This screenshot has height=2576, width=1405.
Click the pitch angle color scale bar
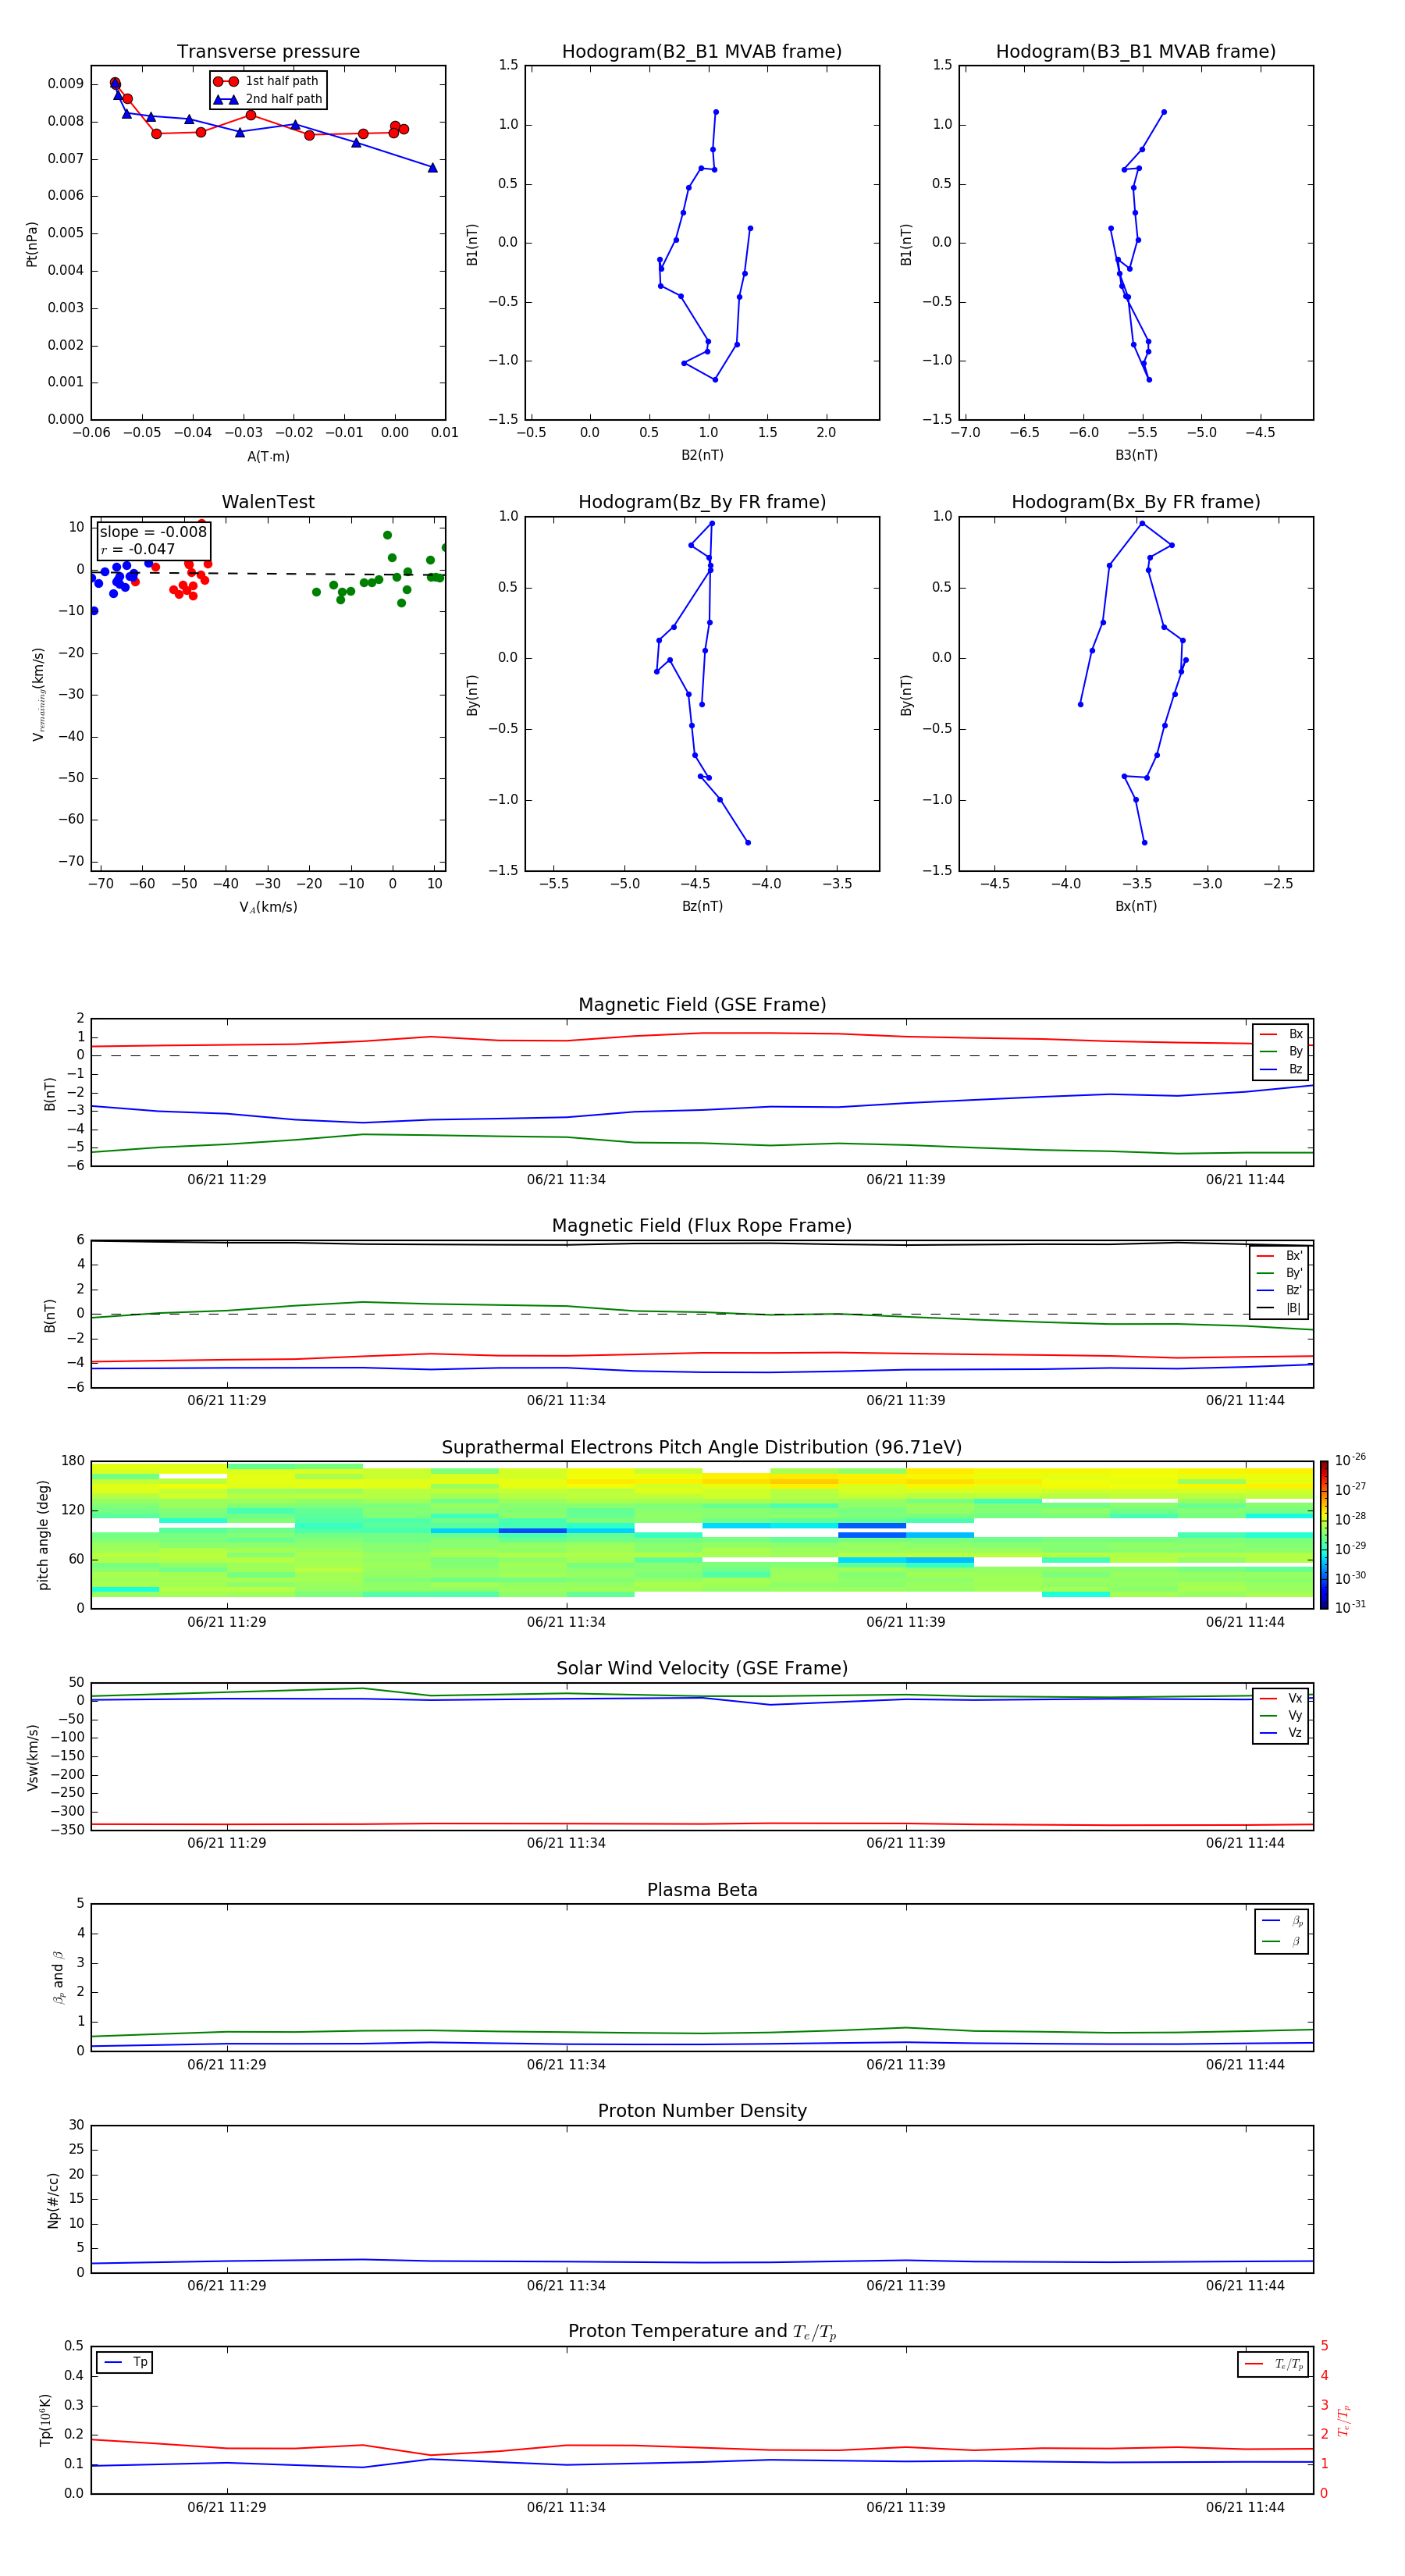click(x=1324, y=1535)
